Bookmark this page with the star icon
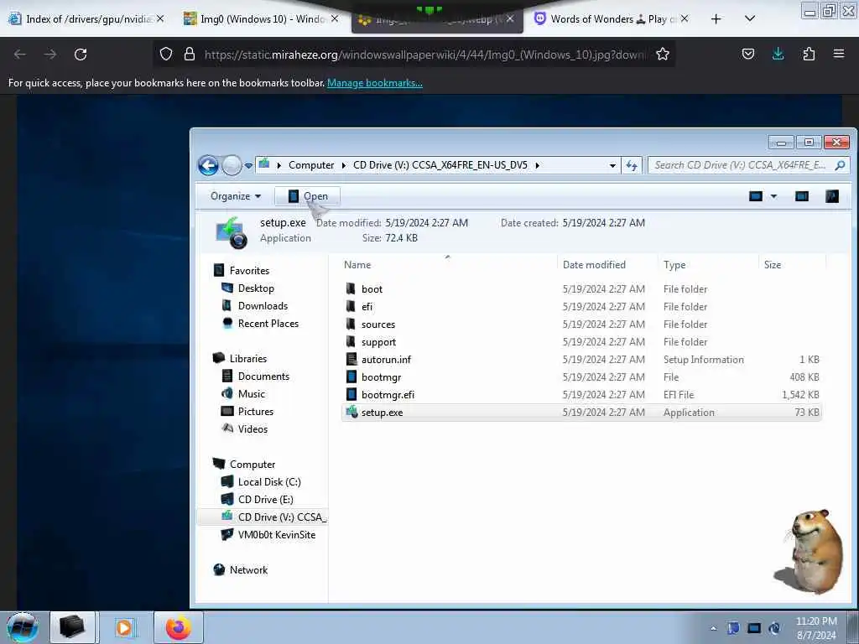The width and height of the screenshot is (859, 644). [x=663, y=55]
